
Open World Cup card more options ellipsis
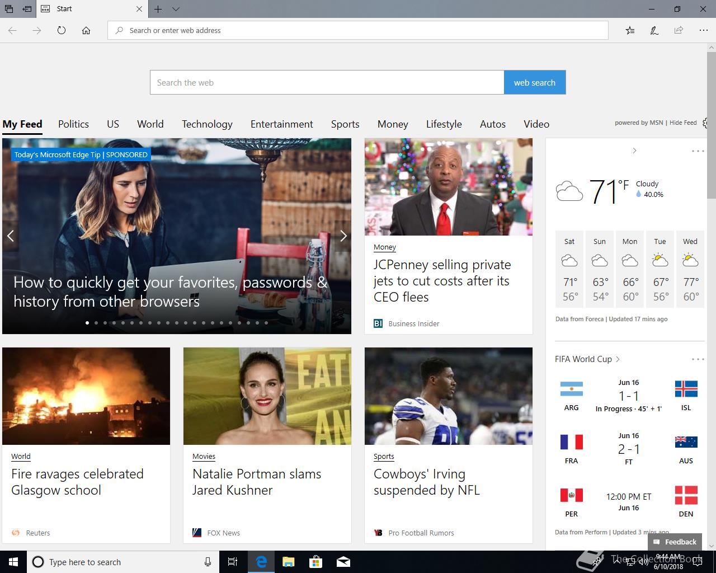(x=698, y=359)
